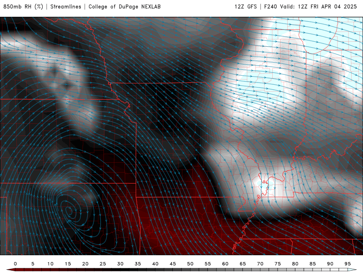Viewport: 363px width, 272px height.
Task: Click the "25" value on the color scale
Action: (103, 264)
